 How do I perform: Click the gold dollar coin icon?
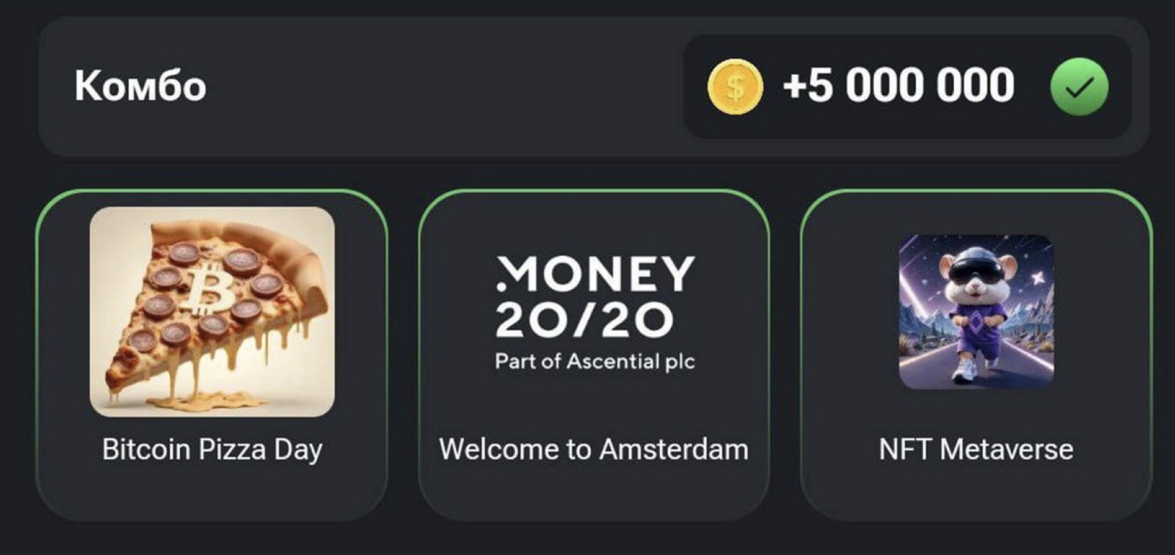[735, 86]
